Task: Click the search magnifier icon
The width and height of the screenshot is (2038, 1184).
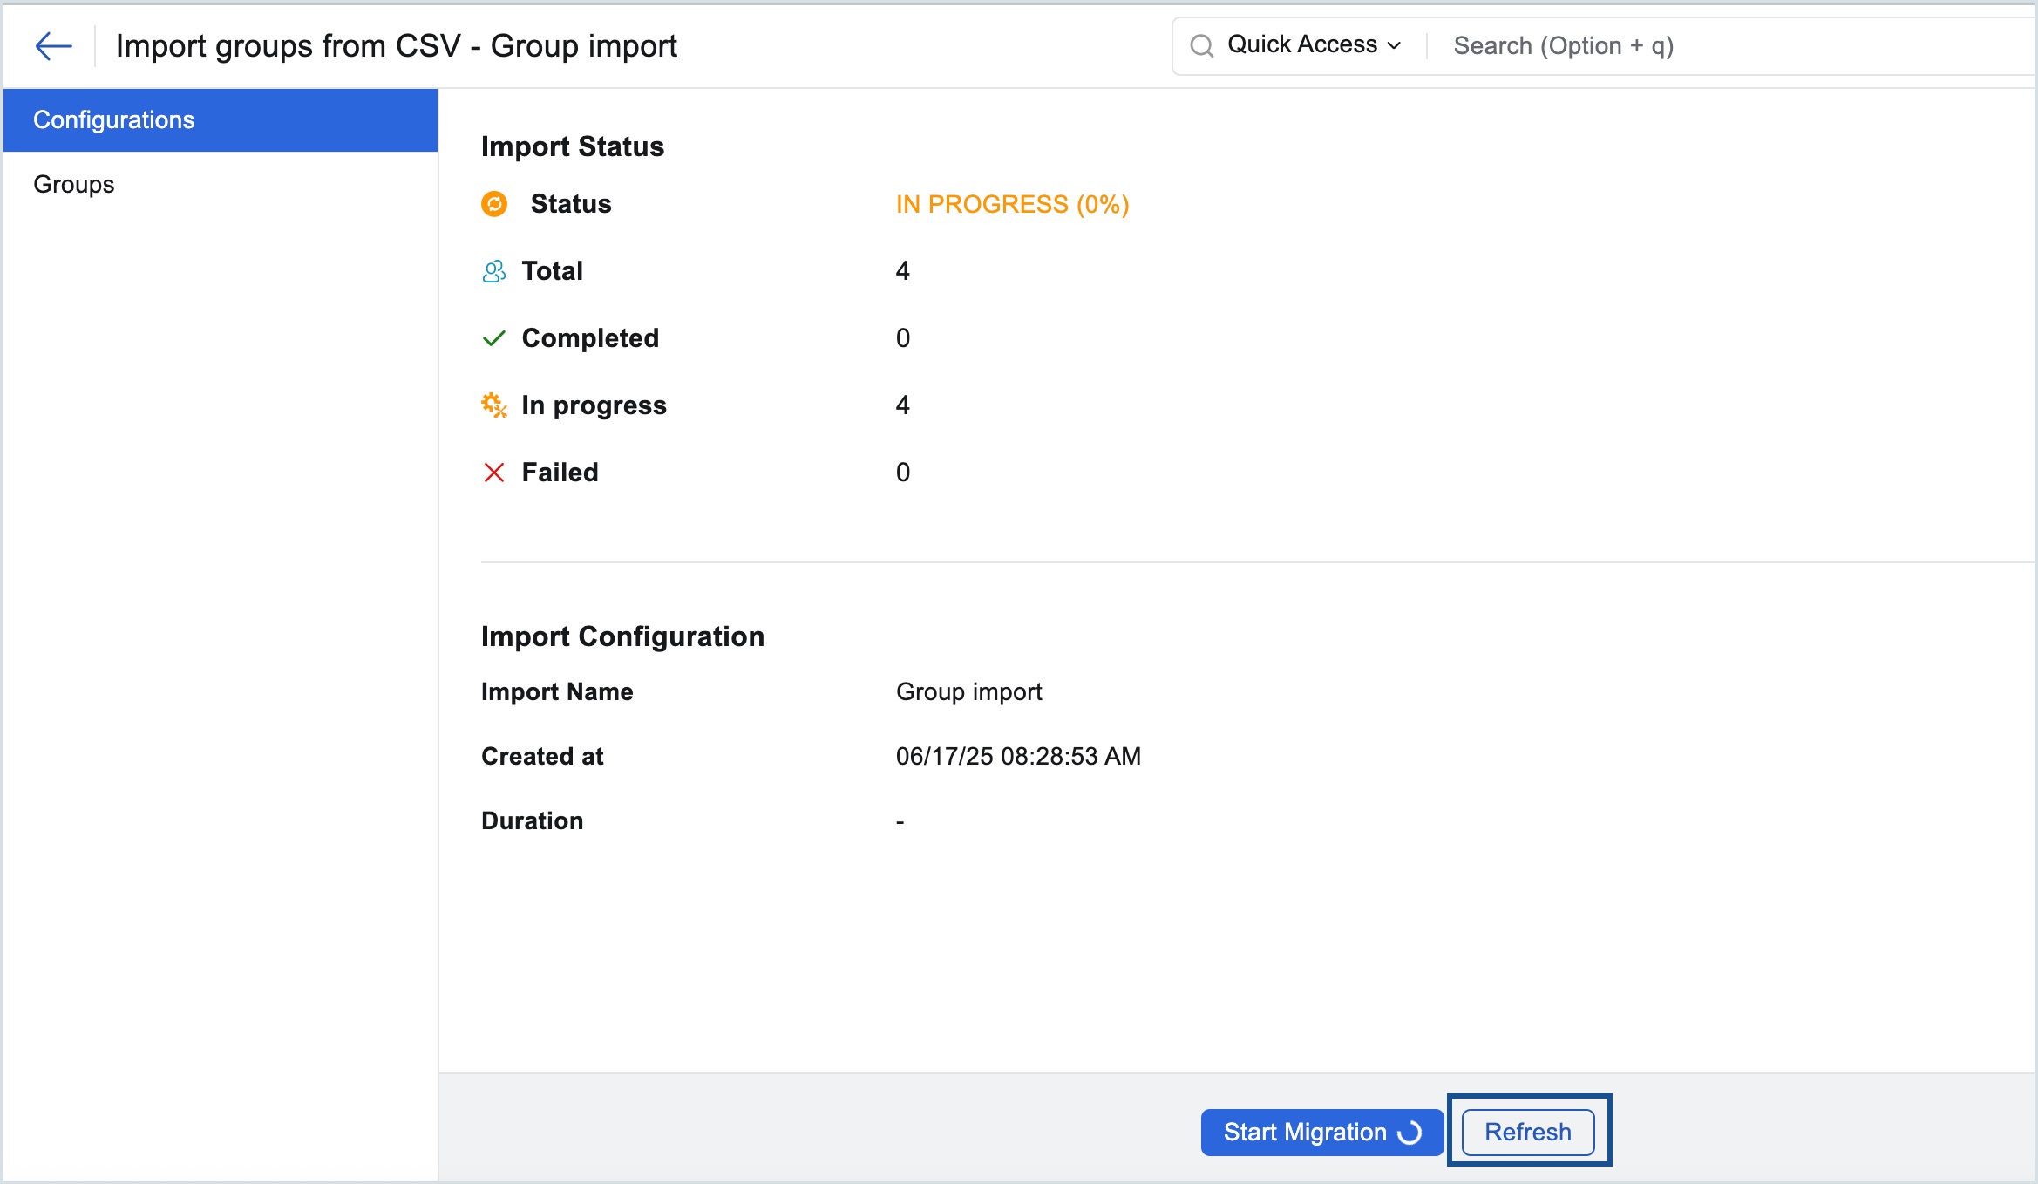Action: tap(1202, 45)
